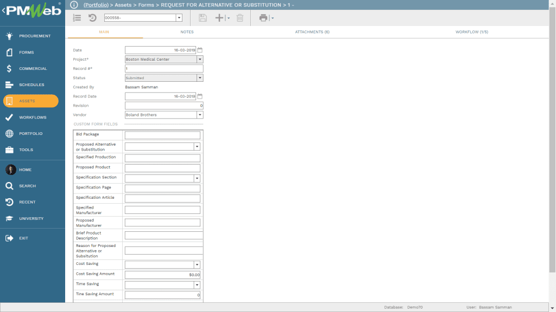This screenshot has width=556, height=312.
Task: Add a new record with plus icon
Action: click(x=219, y=18)
